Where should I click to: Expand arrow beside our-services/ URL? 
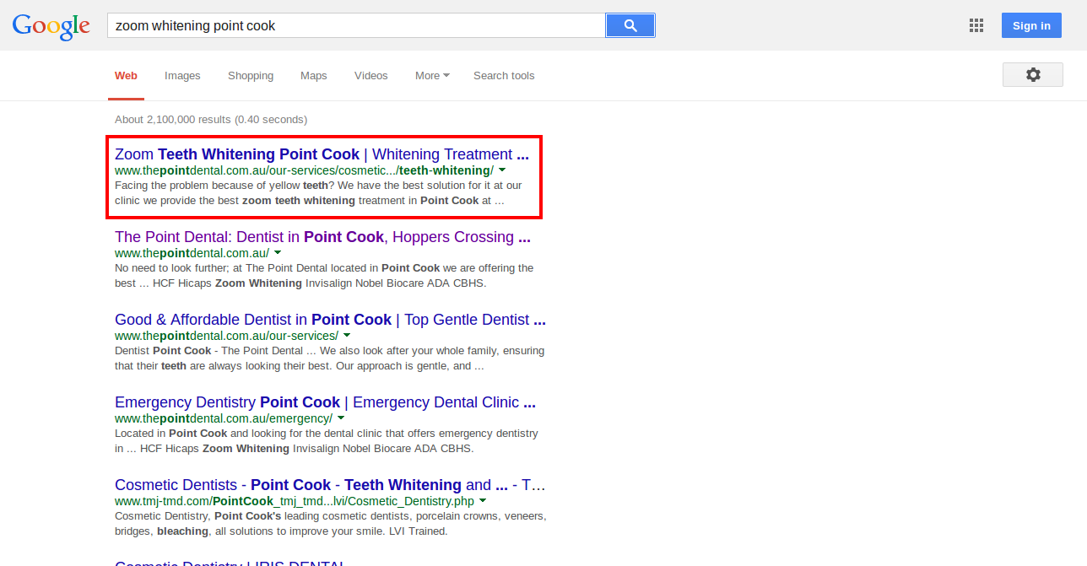point(347,336)
